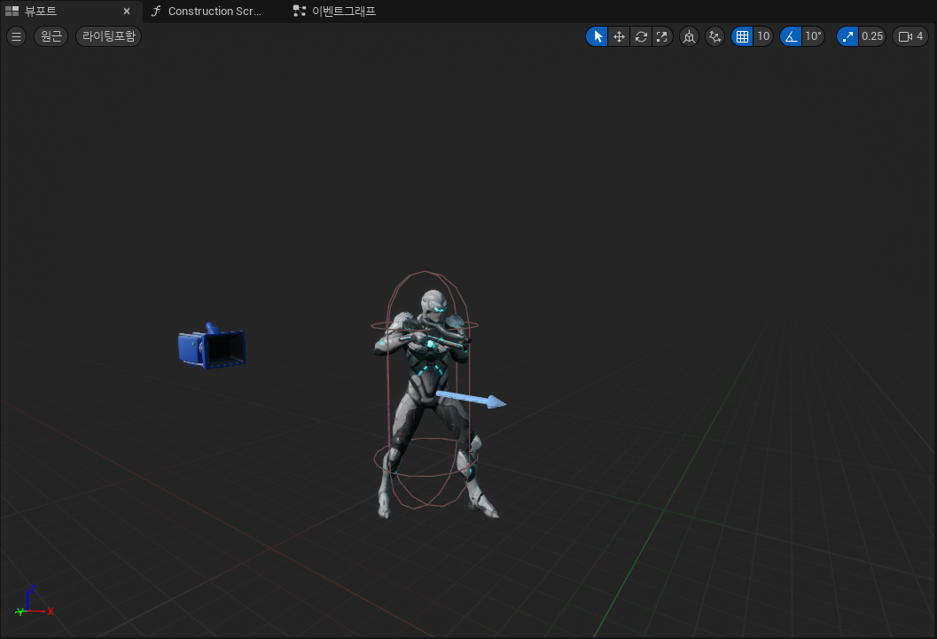Open scale snap value 0.25 dropdown

click(x=872, y=36)
